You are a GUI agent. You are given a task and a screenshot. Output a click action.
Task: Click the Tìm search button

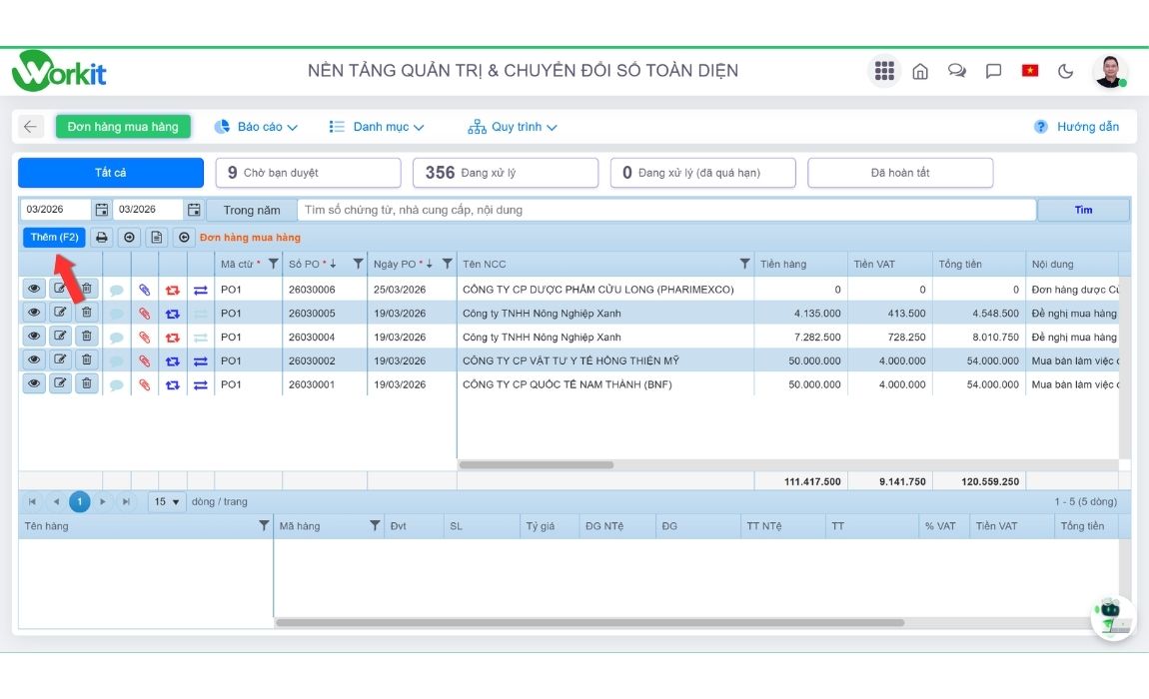(x=1083, y=210)
